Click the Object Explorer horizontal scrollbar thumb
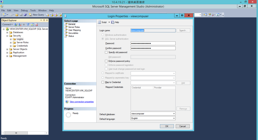Viewport: 258px width, 140px height. coord(16,133)
